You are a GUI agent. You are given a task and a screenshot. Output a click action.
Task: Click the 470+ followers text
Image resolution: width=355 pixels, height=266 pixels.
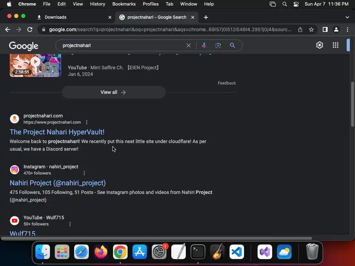(37, 173)
